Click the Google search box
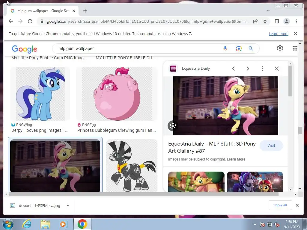 pyautogui.click(x=137, y=49)
